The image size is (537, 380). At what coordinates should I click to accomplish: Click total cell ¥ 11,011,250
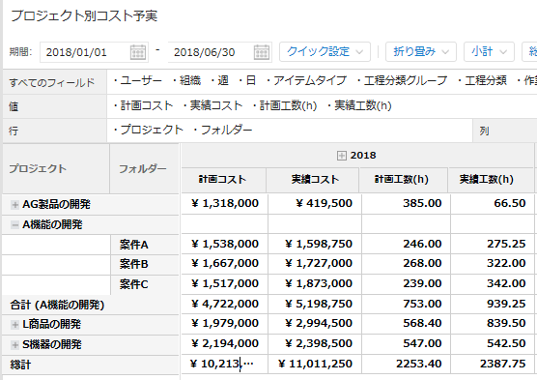[x=315, y=364]
